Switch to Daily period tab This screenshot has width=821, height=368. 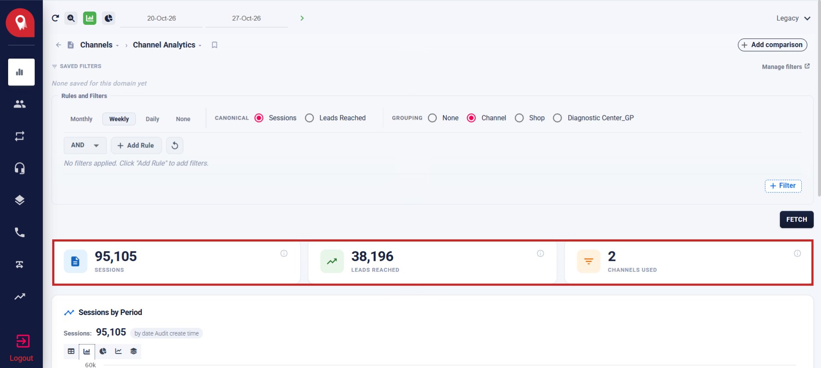click(x=152, y=119)
